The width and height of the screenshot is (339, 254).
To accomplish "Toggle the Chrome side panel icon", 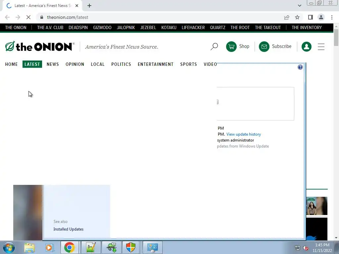I will [x=311, y=17].
